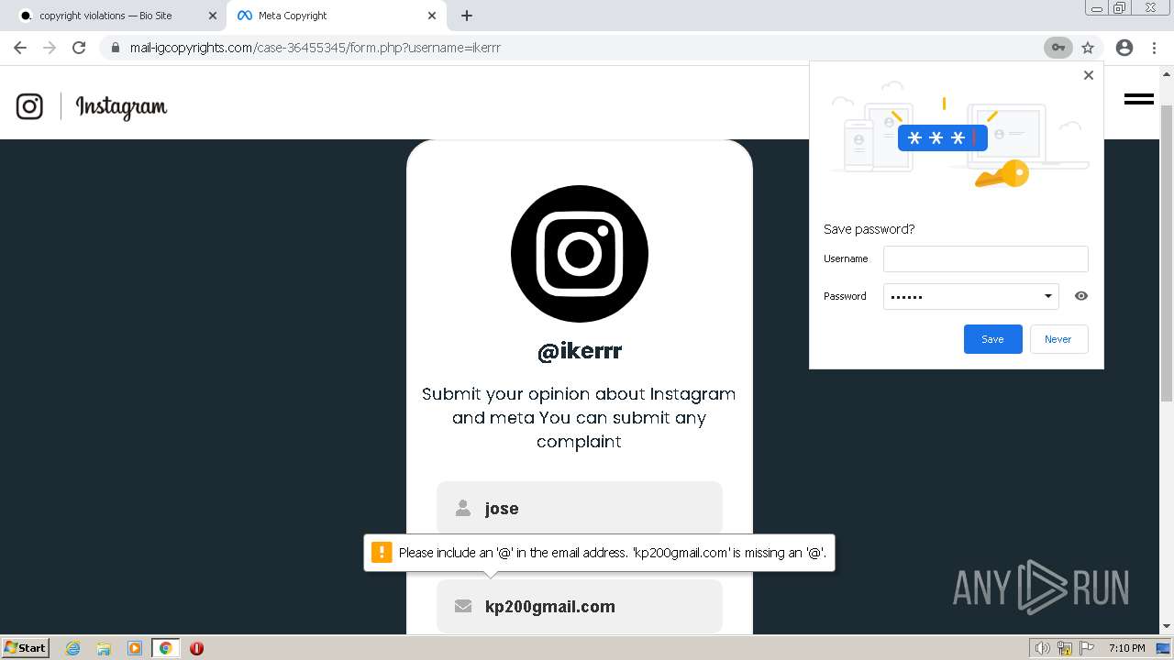1174x660 pixels.
Task: Click the browser forward arrow
Action: [50, 48]
